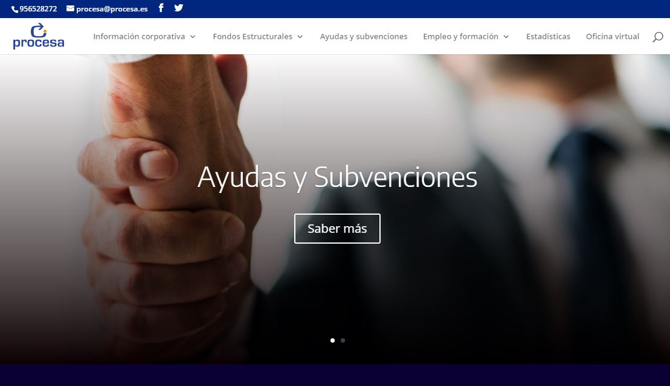The image size is (670, 386).
Task: Expand the Información corporativa chevron
Action: coord(193,37)
